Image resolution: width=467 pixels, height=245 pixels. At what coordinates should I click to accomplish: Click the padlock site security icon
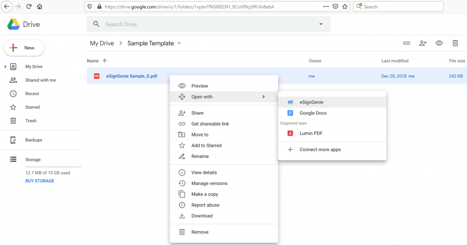click(x=99, y=6)
